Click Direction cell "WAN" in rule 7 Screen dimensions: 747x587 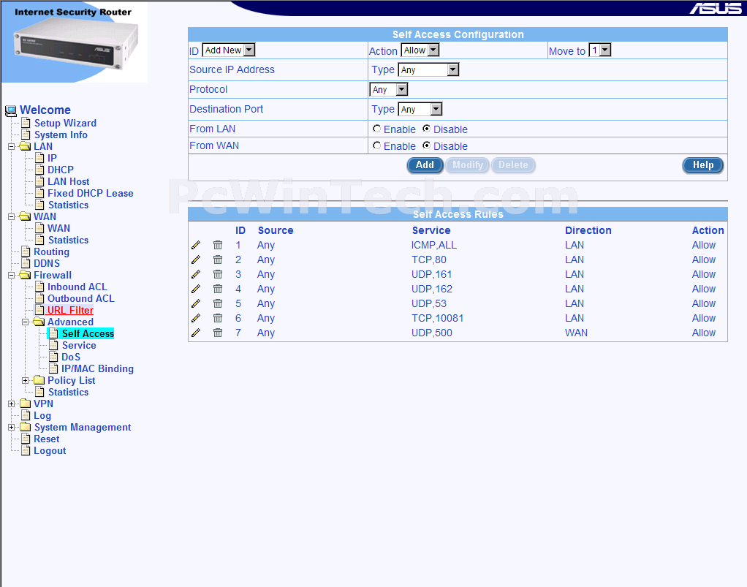[576, 333]
